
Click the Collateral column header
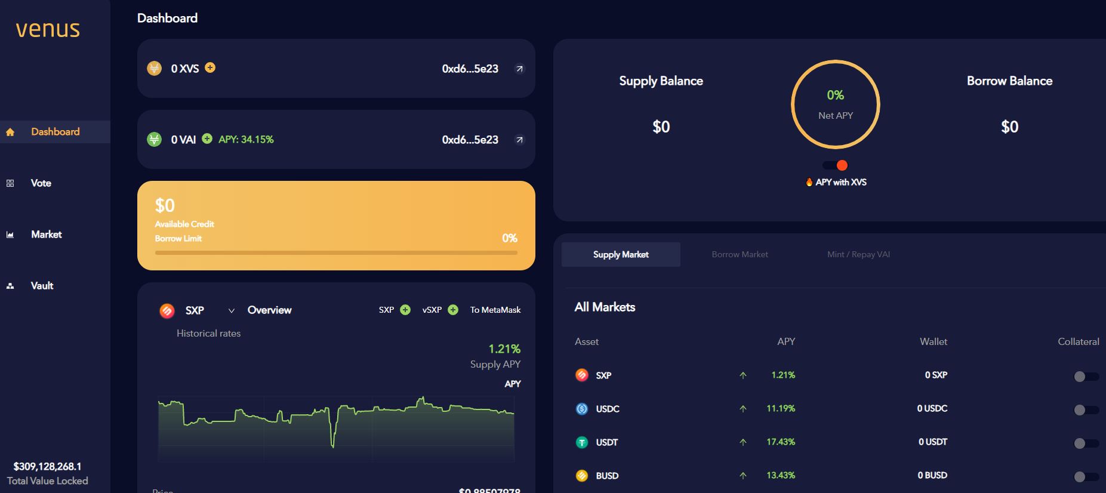click(x=1079, y=341)
